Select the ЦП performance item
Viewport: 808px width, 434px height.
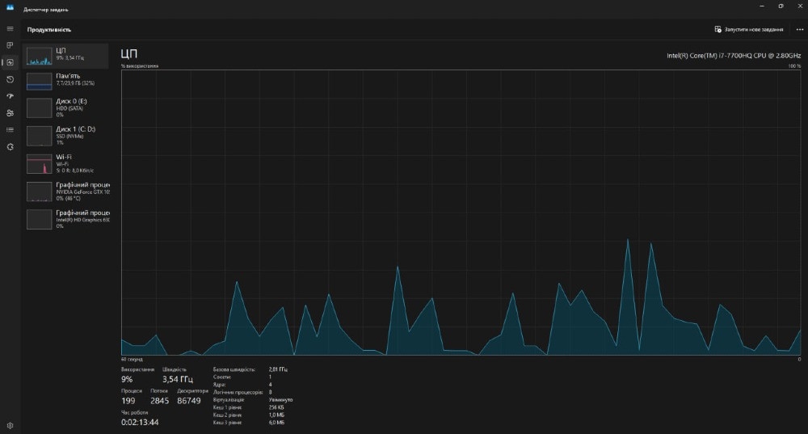66,55
